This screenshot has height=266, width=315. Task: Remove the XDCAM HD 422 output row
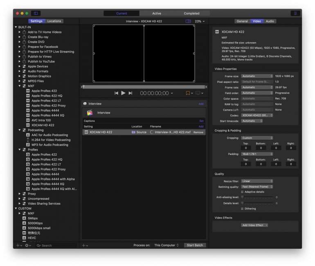click(x=198, y=132)
